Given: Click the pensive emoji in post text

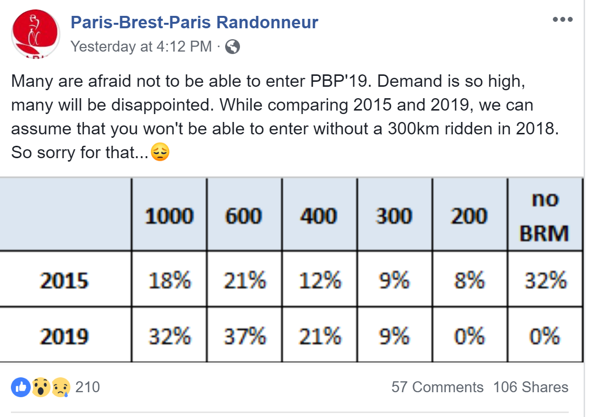Looking at the screenshot, I should coord(160,152).
